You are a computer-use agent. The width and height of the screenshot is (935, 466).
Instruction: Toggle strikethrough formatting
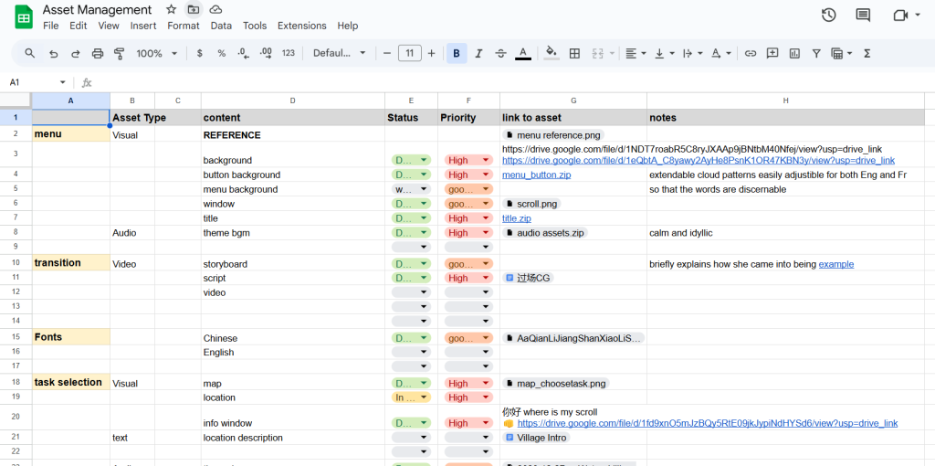click(x=500, y=54)
